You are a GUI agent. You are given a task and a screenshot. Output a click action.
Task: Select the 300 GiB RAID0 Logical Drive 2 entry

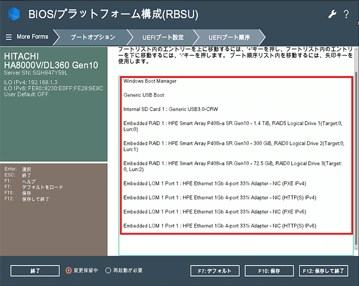pyautogui.click(x=234, y=146)
